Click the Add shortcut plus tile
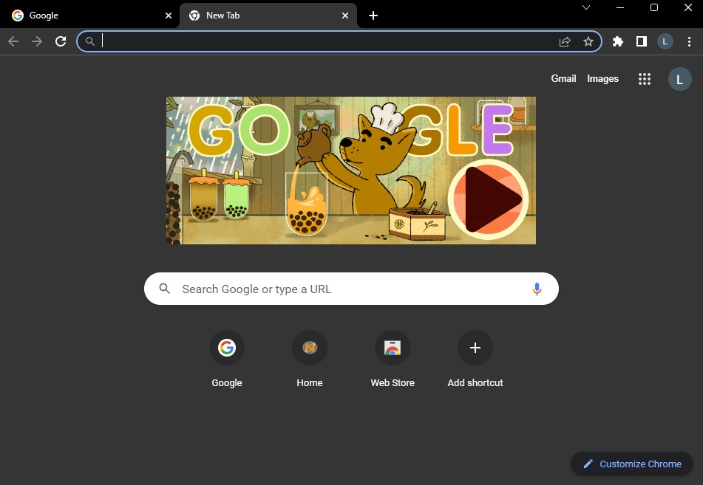This screenshot has height=485, width=703. click(475, 360)
